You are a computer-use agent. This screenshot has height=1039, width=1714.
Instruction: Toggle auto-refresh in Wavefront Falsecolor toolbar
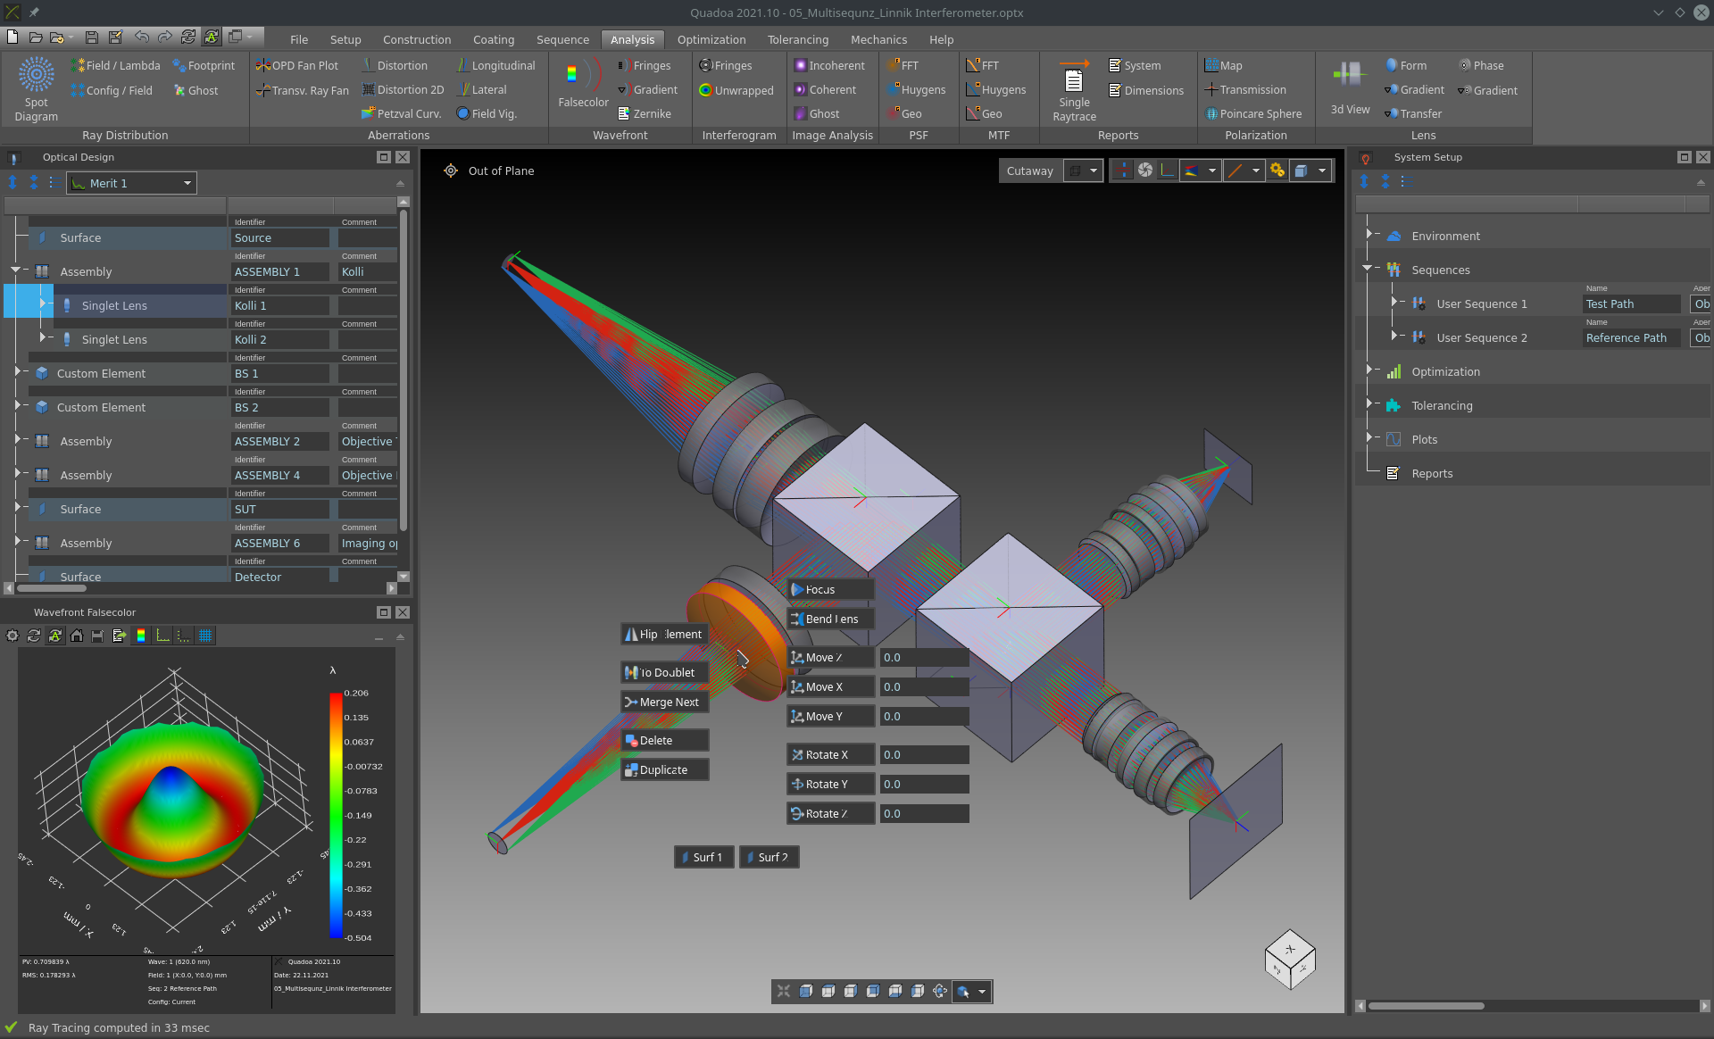(x=55, y=636)
